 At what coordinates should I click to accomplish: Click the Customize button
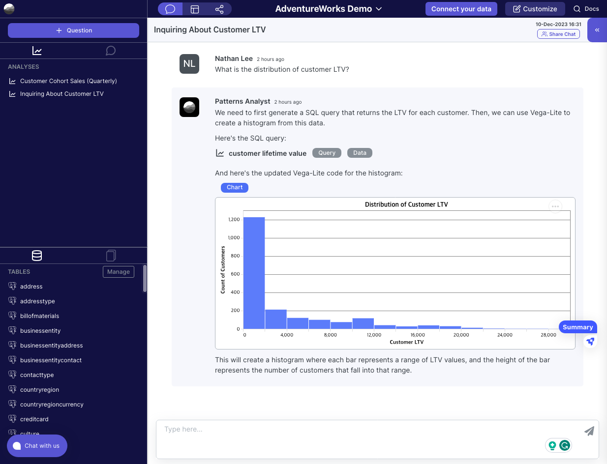coord(535,9)
